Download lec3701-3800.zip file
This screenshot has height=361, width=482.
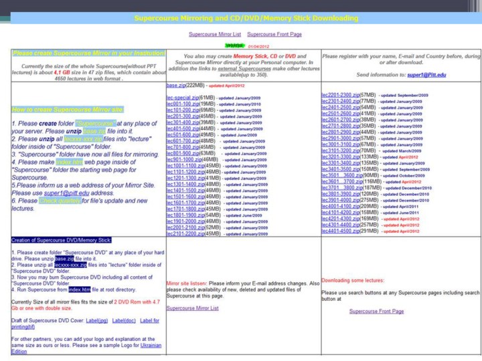click(340, 187)
